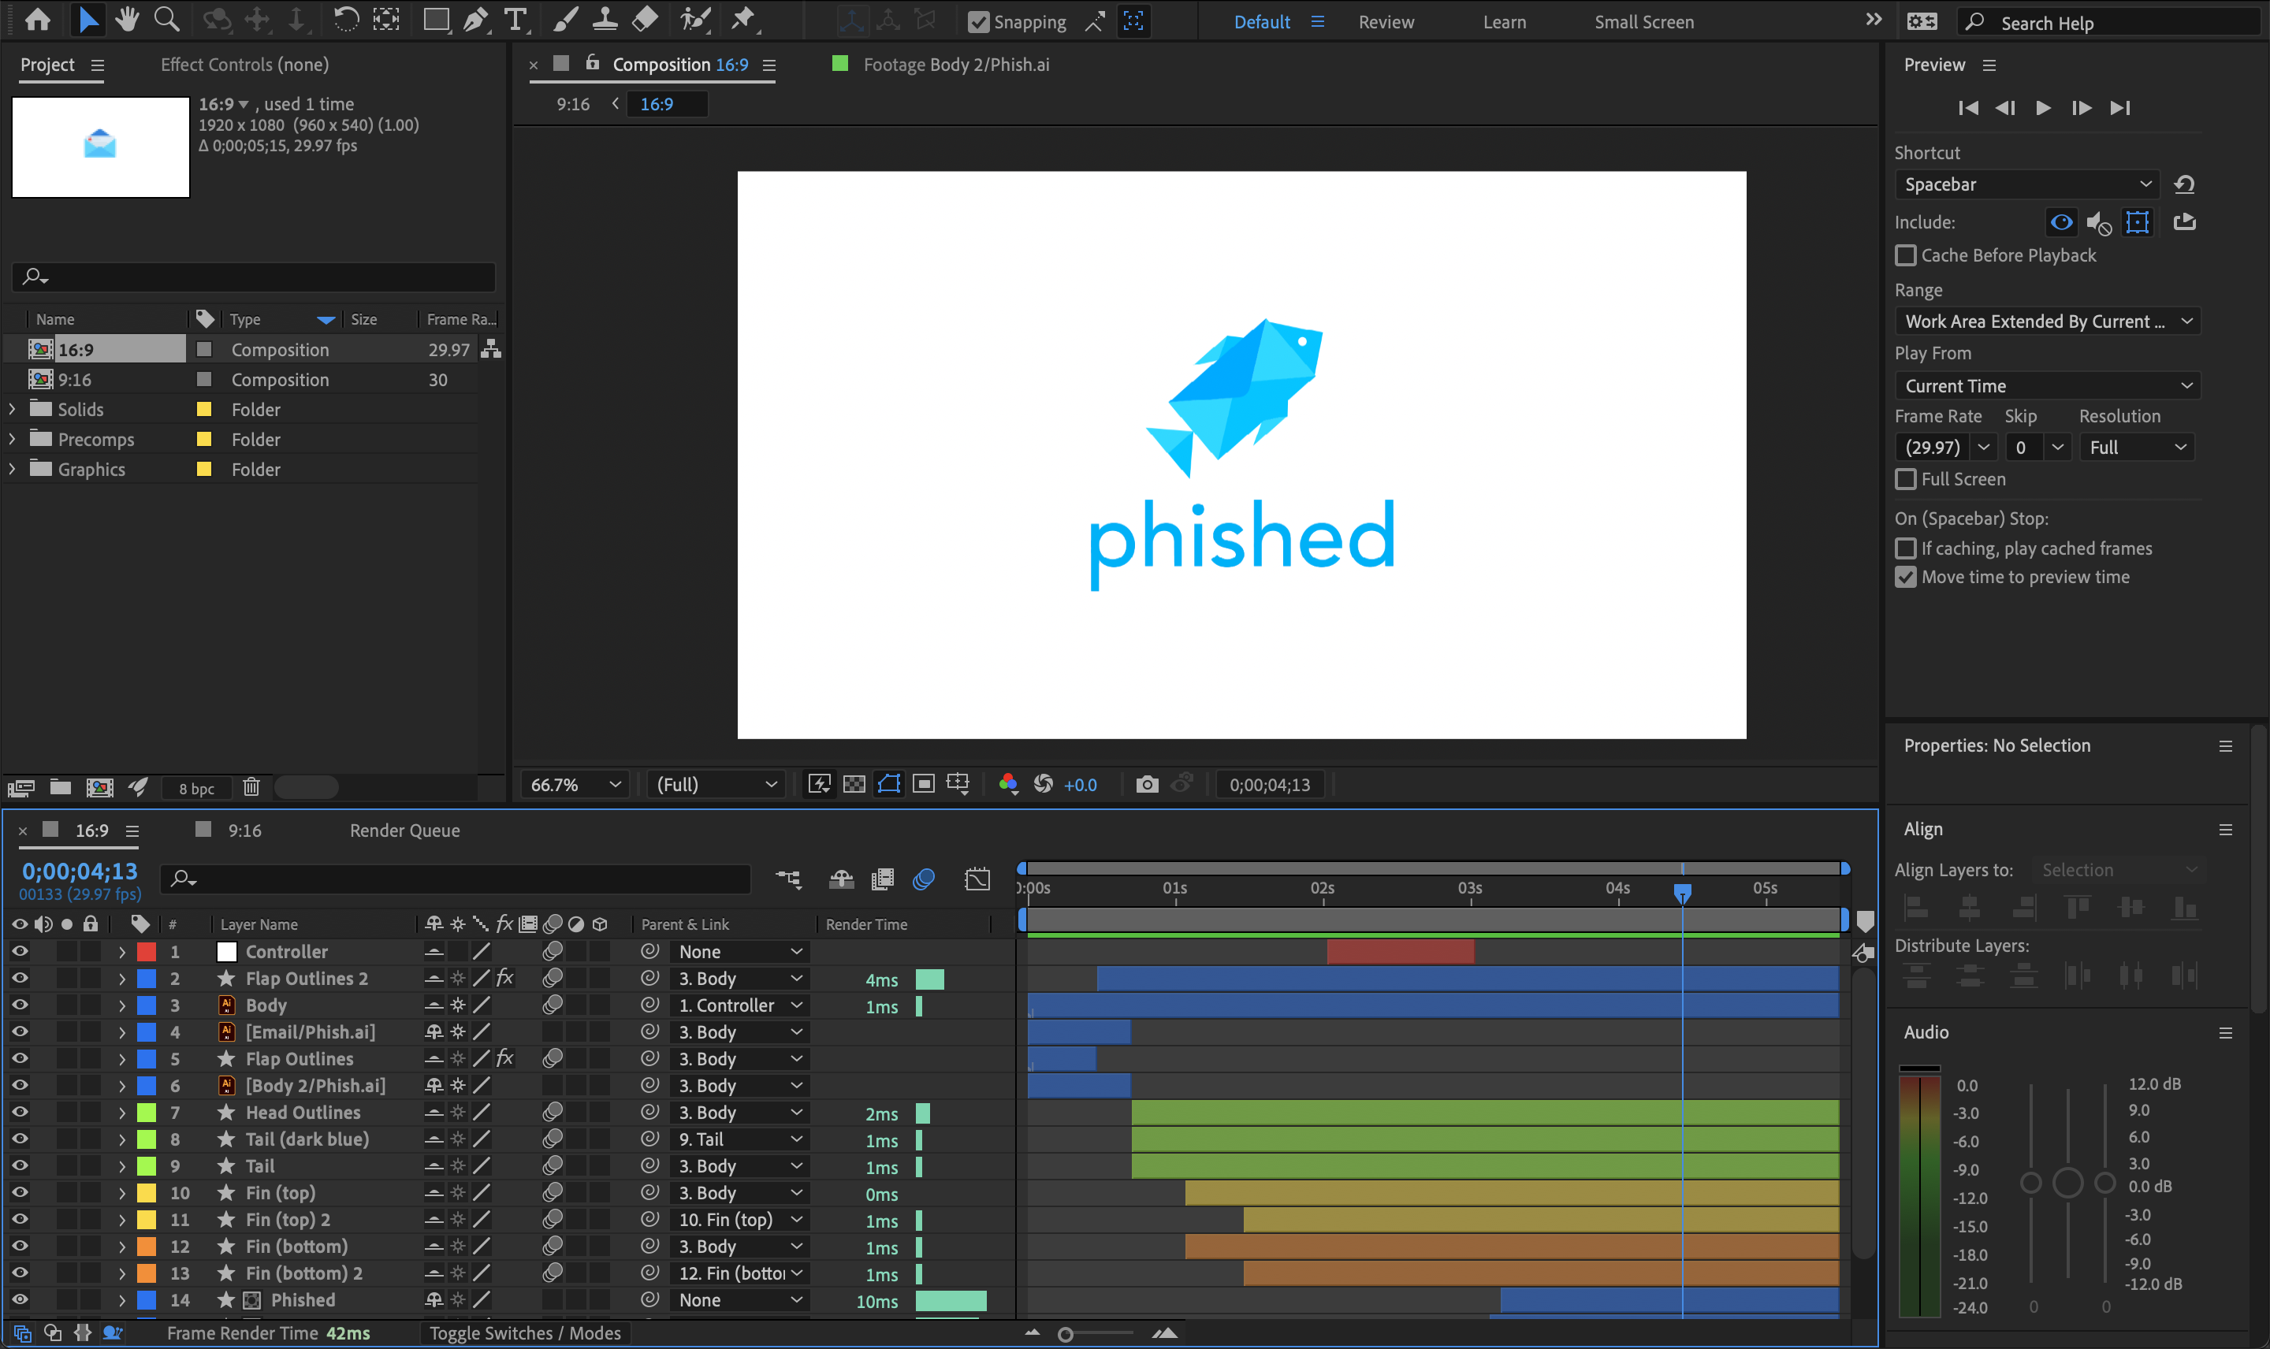The width and height of the screenshot is (2270, 1349).
Task: Switch to the Learn workspace
Action: 1504,22
